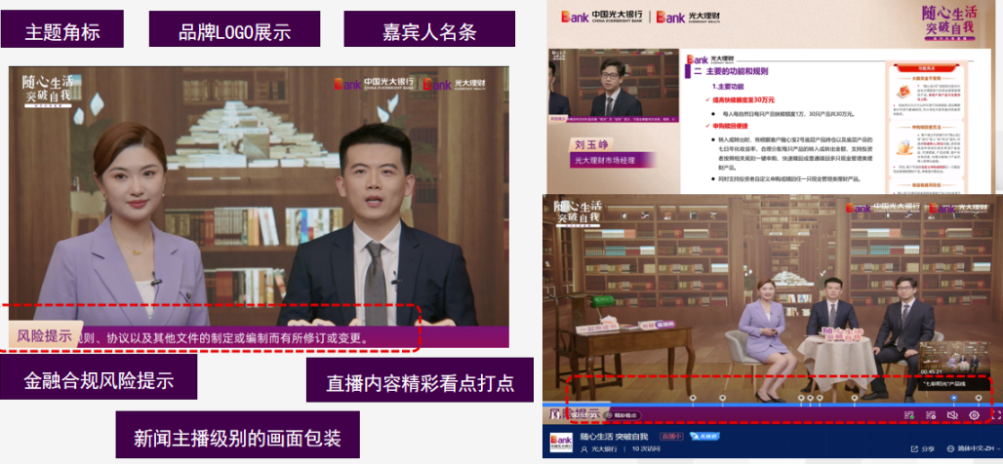Select the 主题角标 label box
Viewport: 1003px width, 464px height.
[x=61, y=29]
